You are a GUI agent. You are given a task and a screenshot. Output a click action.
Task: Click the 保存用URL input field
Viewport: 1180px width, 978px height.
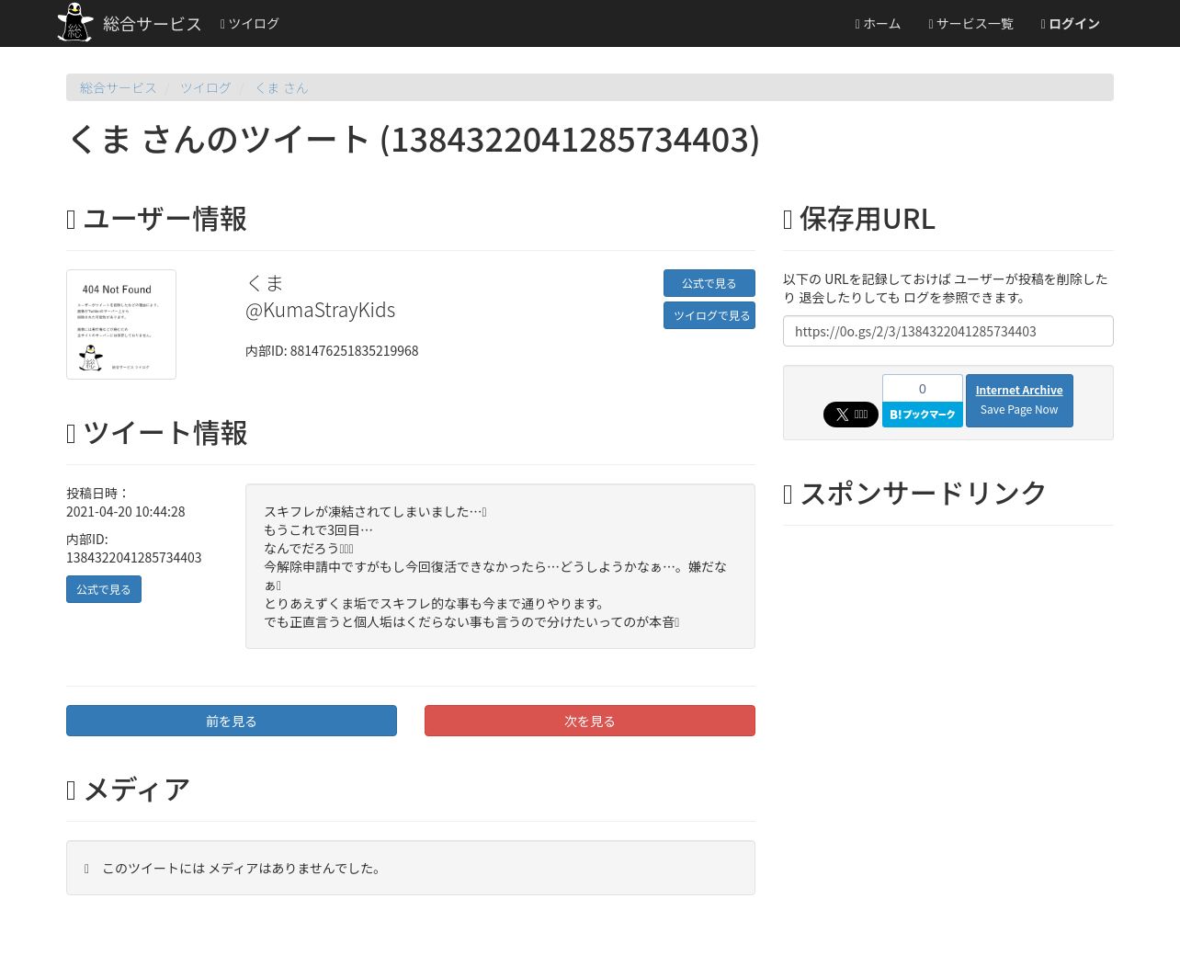(948, 331)
